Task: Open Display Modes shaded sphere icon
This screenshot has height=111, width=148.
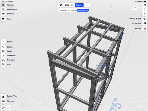Action: coord(145,19)
